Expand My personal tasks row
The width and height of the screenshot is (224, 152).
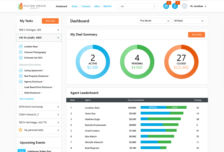pos(39,130)
